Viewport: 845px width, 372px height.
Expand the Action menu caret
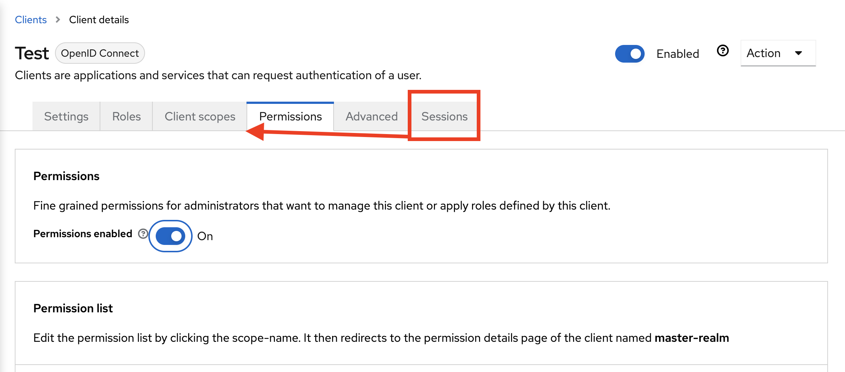click(x=799, y=53)
